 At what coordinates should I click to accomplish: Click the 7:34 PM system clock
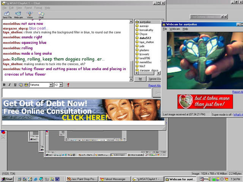click(235, 179)
